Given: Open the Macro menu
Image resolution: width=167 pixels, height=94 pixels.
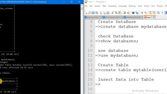Looking at the screenshot, I should pyautogui.click(x=147, y=6).
